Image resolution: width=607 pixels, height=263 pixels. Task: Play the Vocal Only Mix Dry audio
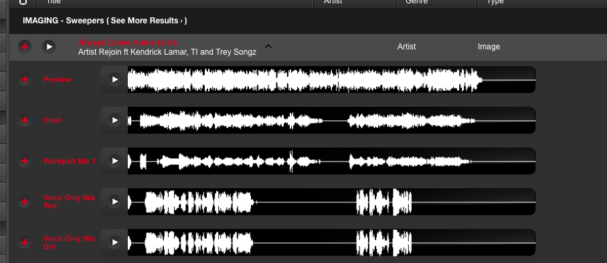point(114,242)
